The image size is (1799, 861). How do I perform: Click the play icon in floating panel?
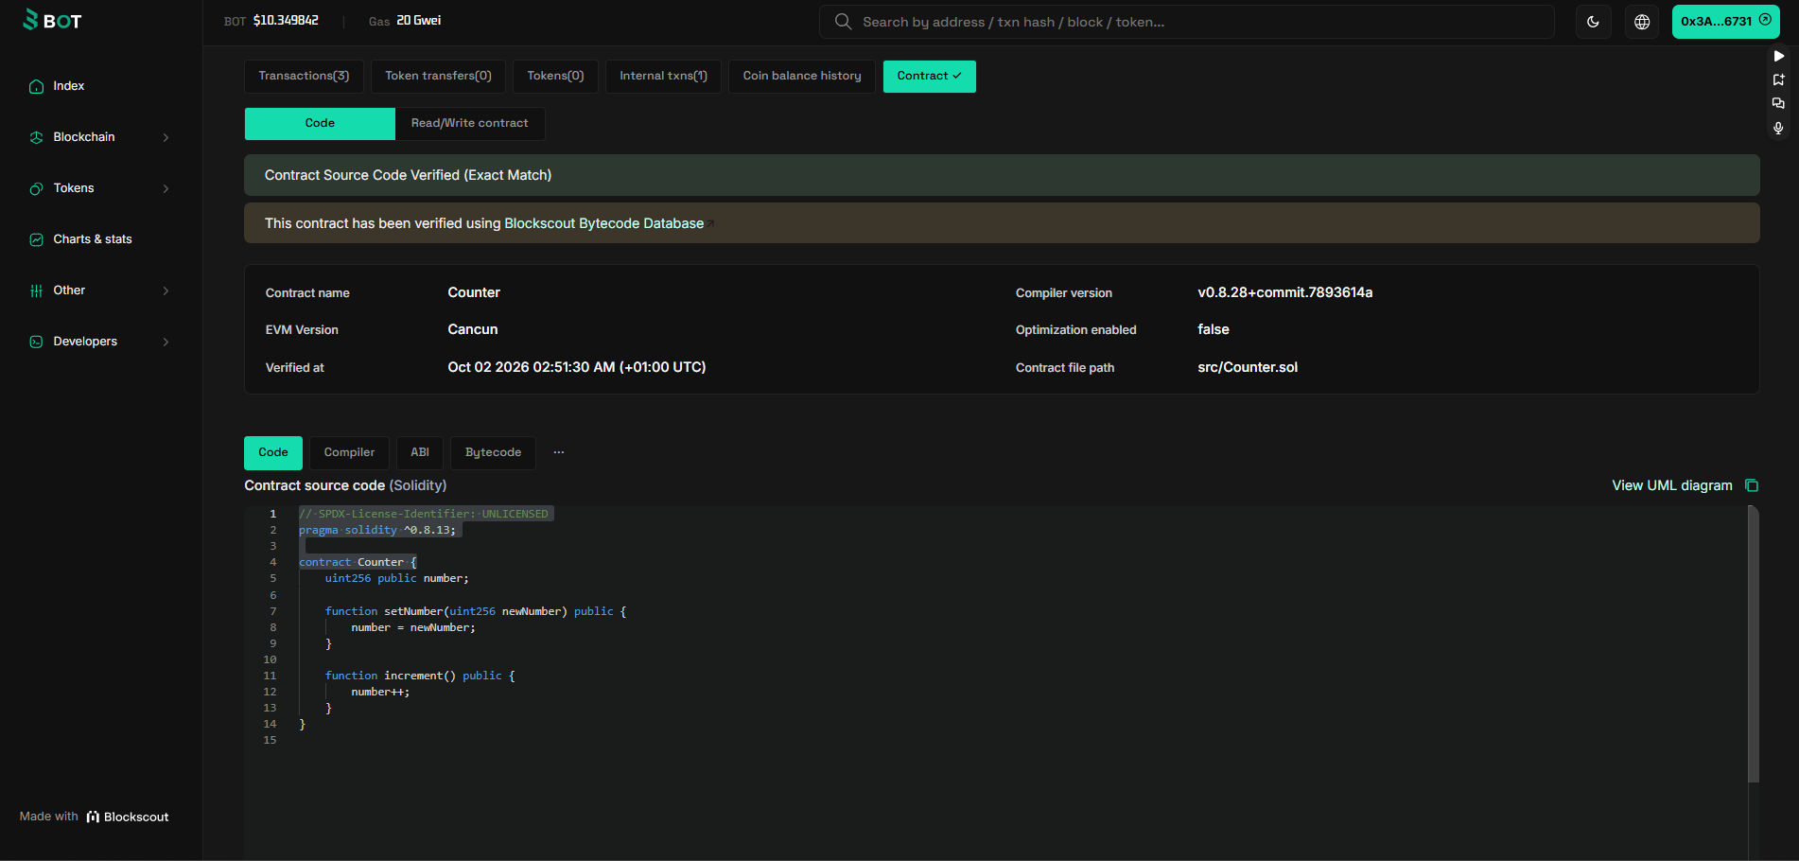pos(1778,56)
